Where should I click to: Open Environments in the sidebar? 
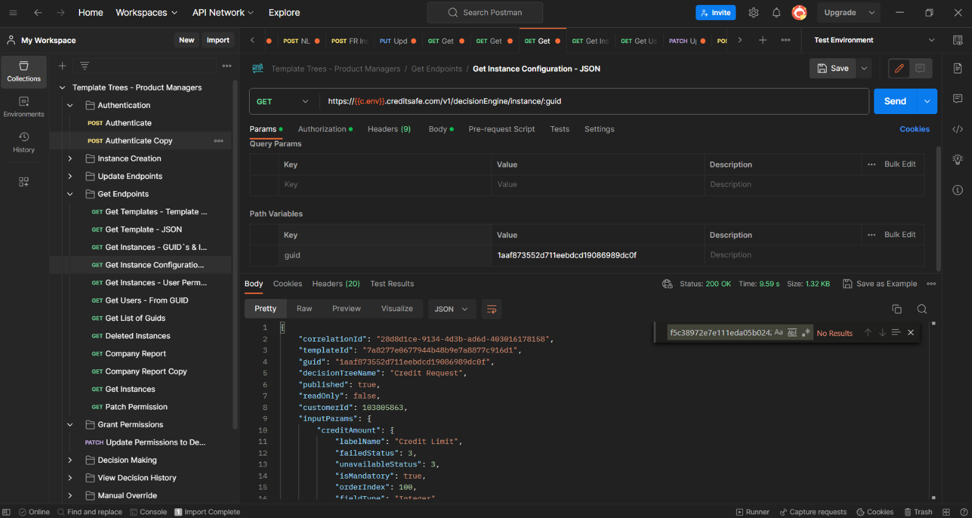(x=24, y=107)
